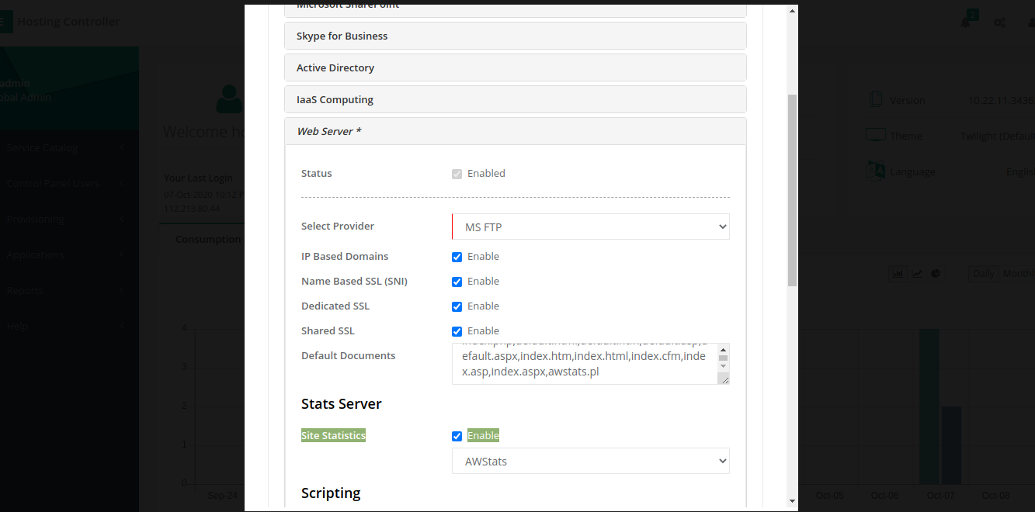
Task: Uncheck Name Based SSL (SNI) Enable checkbox
Action: click(457, 282)
